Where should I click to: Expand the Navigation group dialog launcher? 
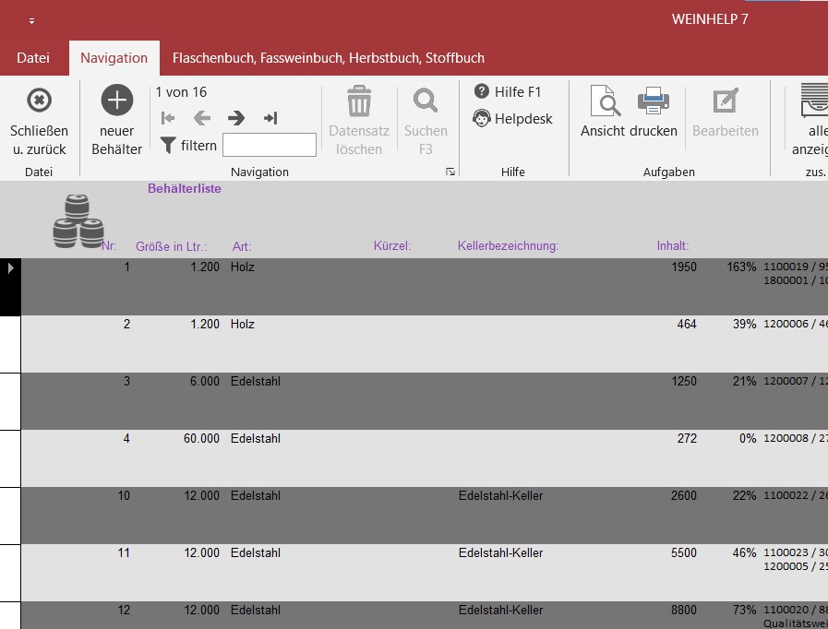tap(450, 172)
